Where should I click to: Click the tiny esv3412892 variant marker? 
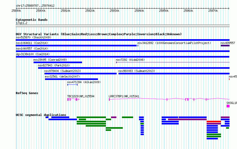pos(138,46)
